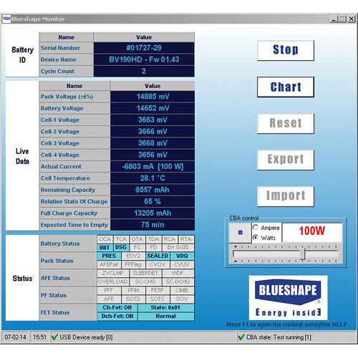The width and height of the screenshot is (358, 358).
Task: Click the OVERLOAD AFE status flag
Action: click(x=112, y=282)
